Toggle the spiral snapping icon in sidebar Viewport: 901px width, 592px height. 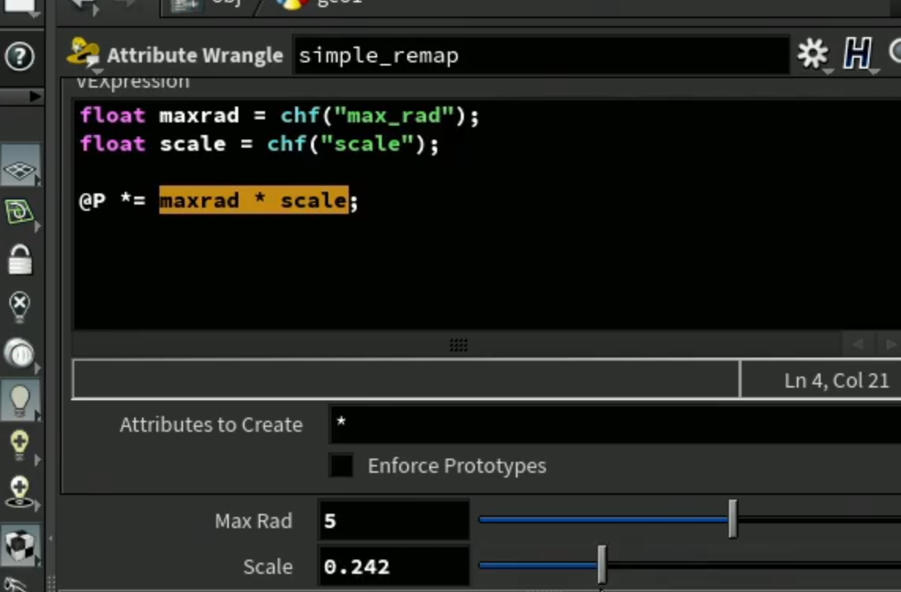click(20, 212)
